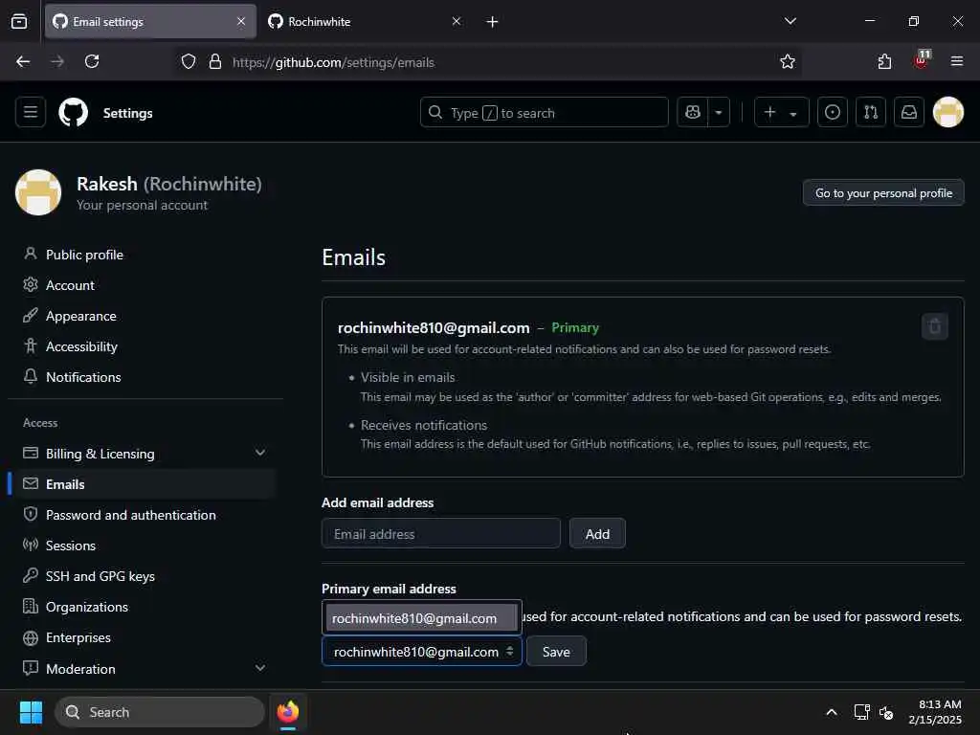The height and width of the screenshot is (735, 980).
Task: Open the Firefox extensions puzzle icon
Action: click(x=884, y=61)
